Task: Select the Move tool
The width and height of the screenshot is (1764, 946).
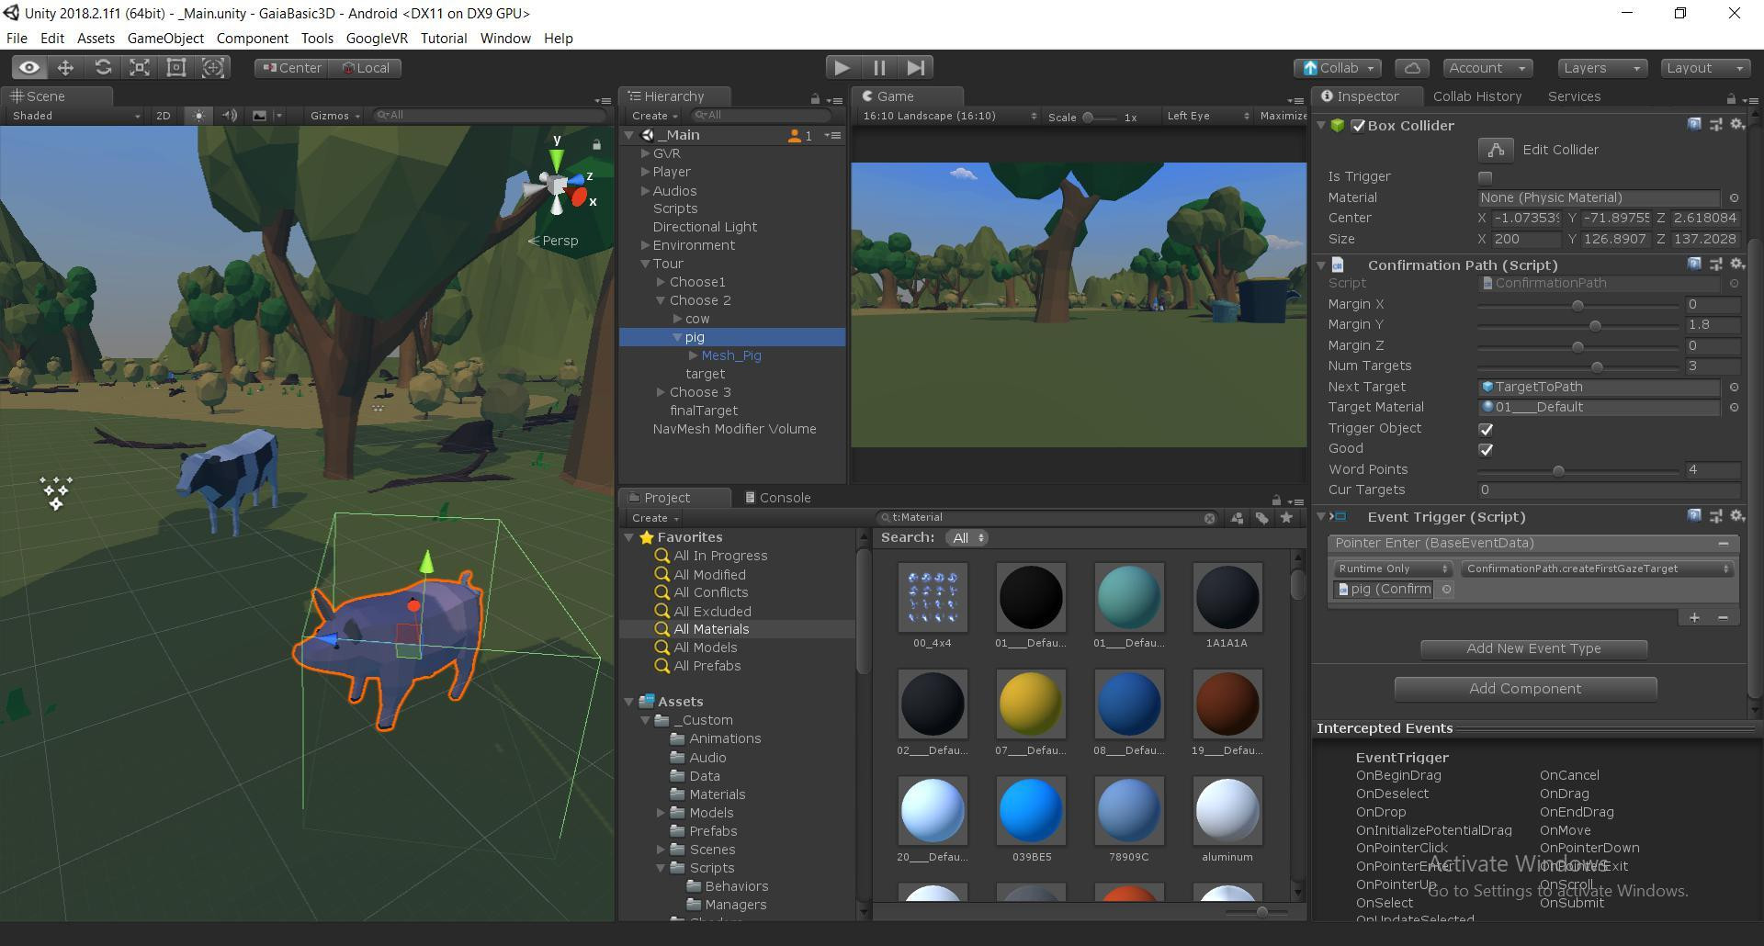Action: pos(66,68)
